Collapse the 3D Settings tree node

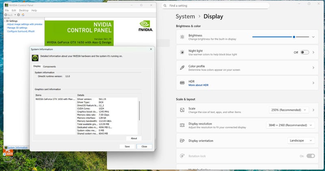(x=5, y=21)
